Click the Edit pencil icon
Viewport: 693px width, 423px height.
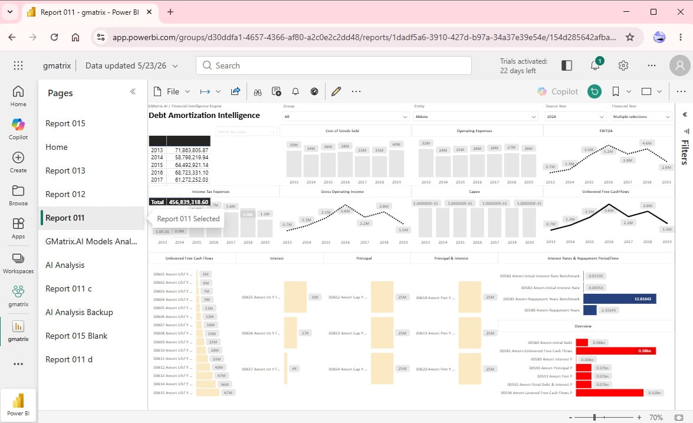(336, 91)
